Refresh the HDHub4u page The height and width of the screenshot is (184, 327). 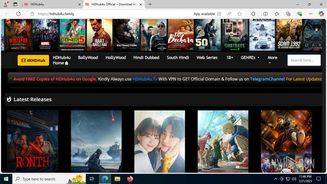pos(18,14)
